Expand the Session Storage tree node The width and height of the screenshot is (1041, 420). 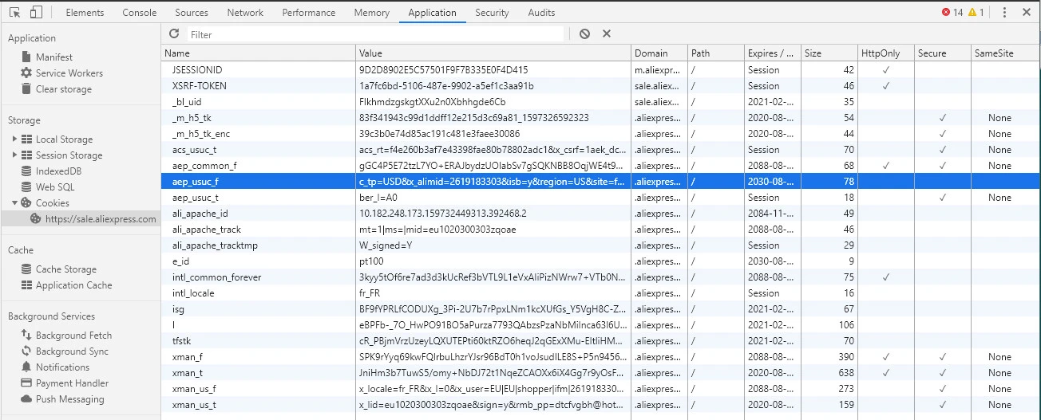15,155
